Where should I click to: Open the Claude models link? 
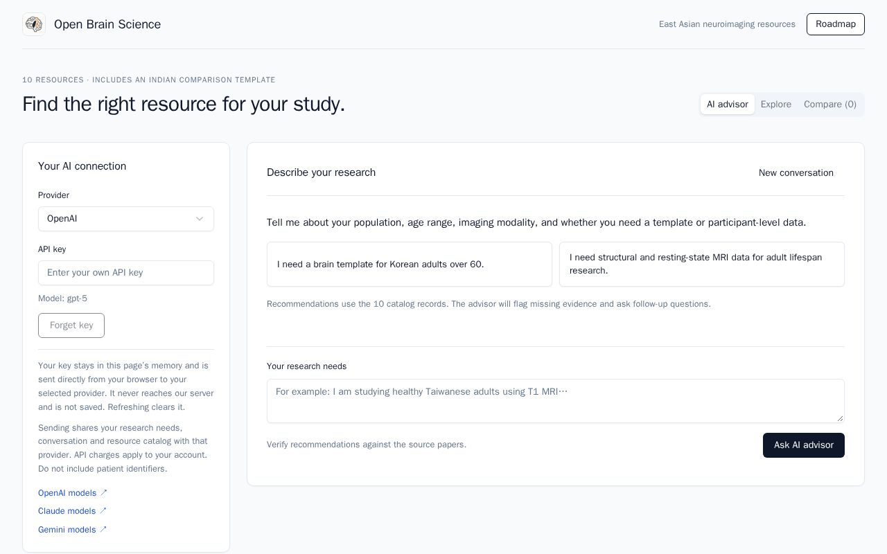73,511
